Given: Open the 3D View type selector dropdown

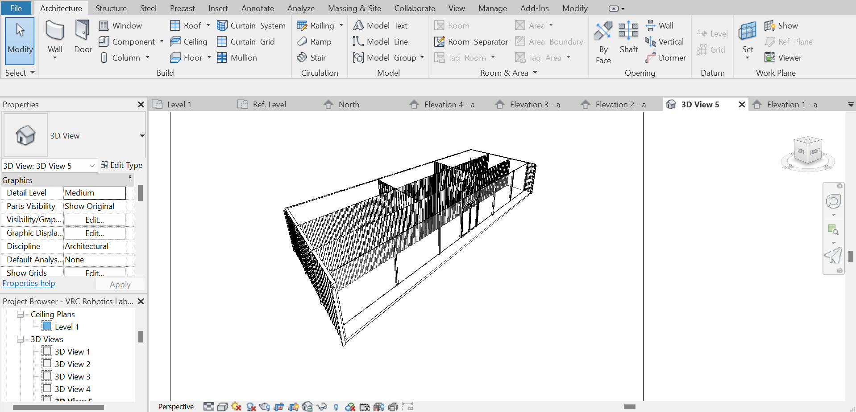Looking at the screenshot, I should tap(142, 135).
